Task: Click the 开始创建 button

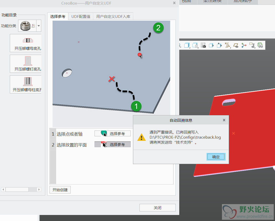Action: coord(60,190)
